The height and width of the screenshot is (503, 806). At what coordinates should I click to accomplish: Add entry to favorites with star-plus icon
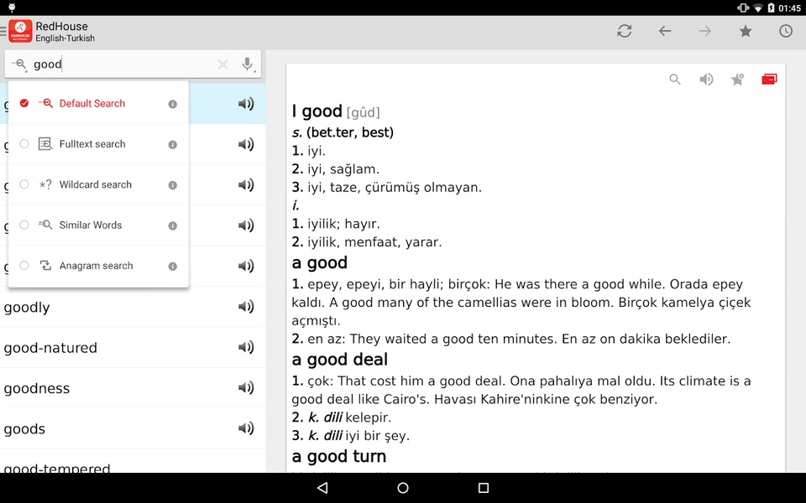(738, 79)
